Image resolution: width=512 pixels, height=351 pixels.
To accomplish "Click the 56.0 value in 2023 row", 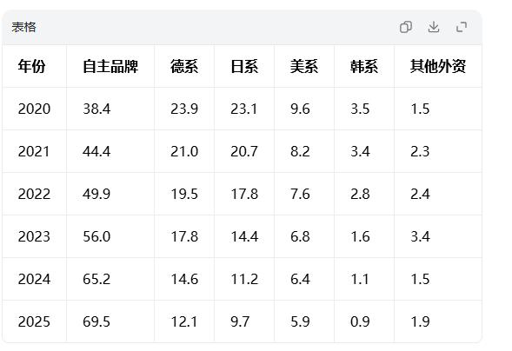I will click(96, 236).
